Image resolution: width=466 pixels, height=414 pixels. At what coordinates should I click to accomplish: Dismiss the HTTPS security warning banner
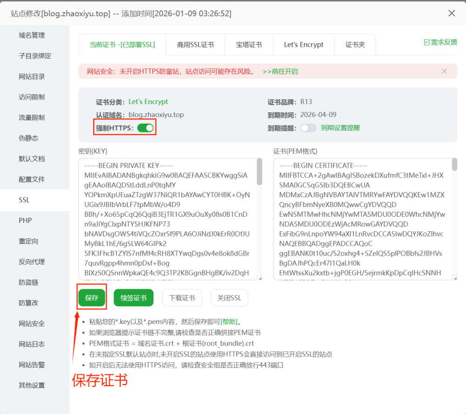(x=444, y=71)
